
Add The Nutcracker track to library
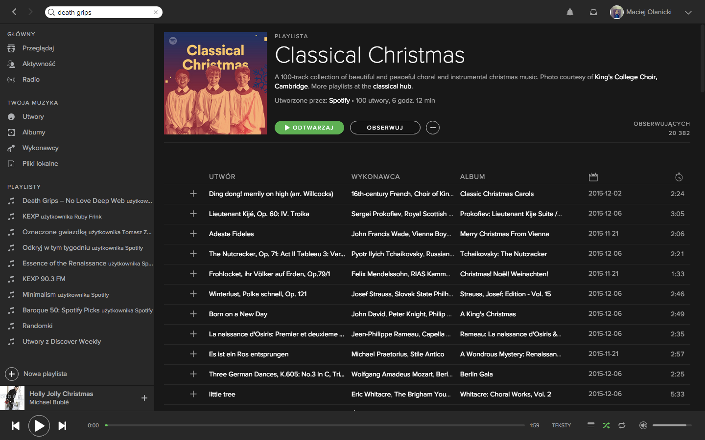[193, 254]
